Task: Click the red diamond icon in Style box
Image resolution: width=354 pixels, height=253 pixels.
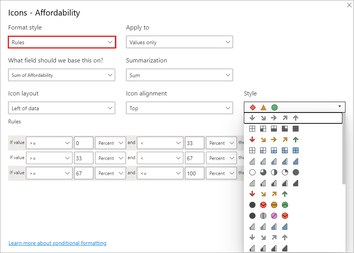Action: click(x=253, y=107)
